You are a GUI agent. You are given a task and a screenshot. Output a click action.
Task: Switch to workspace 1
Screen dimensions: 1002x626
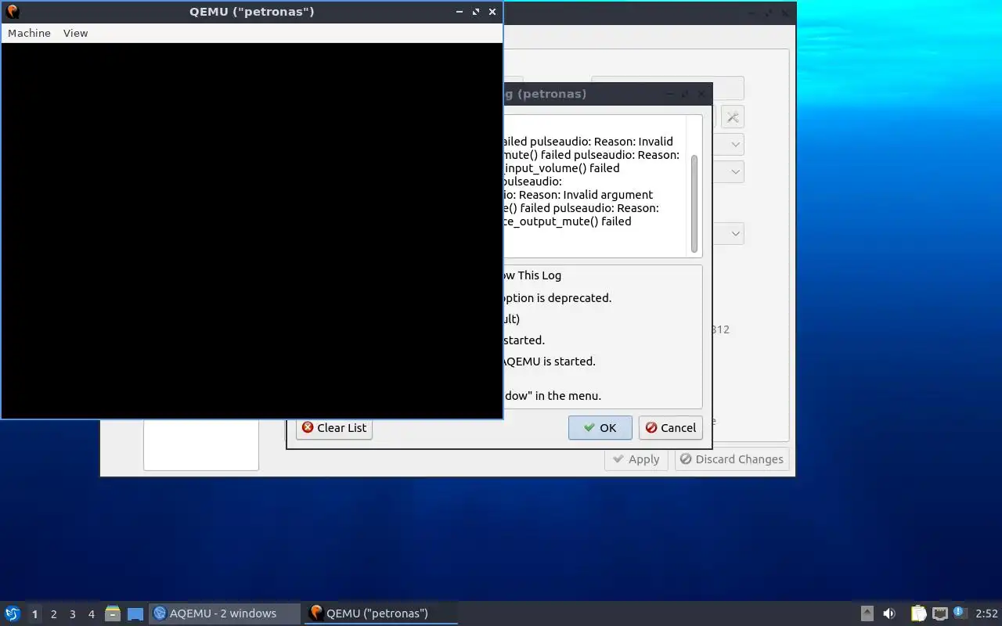(x=34, y=613)
